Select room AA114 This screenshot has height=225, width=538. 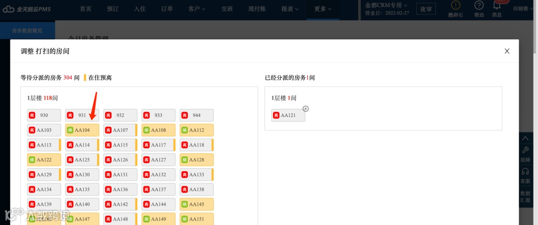[x=82, y=145]
